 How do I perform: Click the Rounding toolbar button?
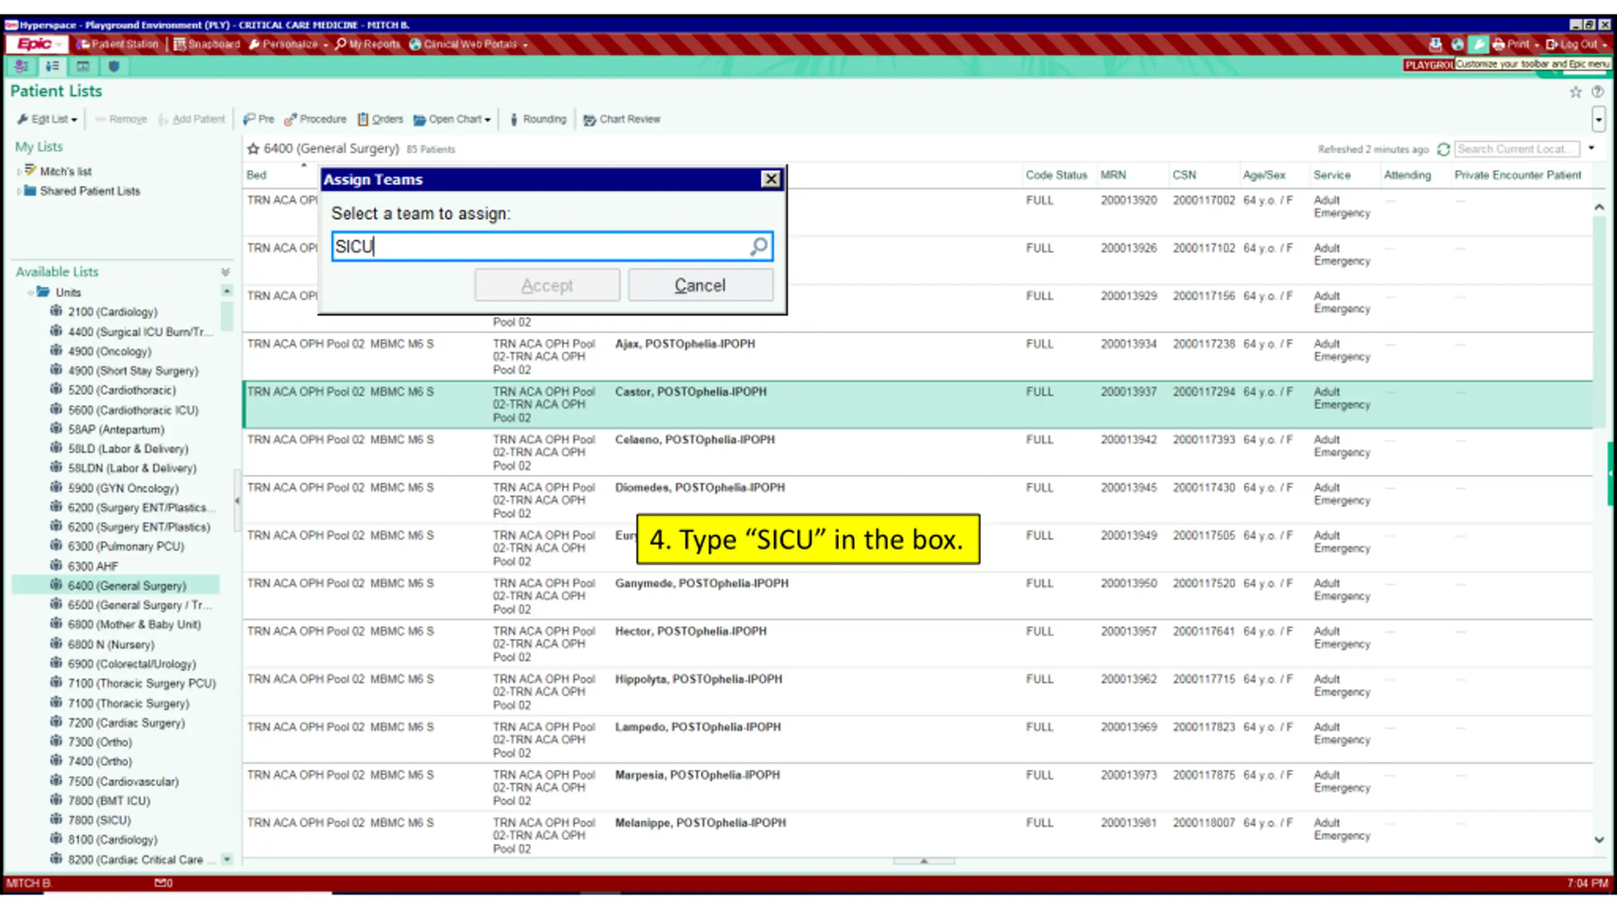click(538, 119)
